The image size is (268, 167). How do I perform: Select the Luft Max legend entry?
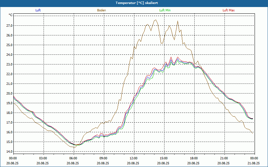click(x=229, y=10)
